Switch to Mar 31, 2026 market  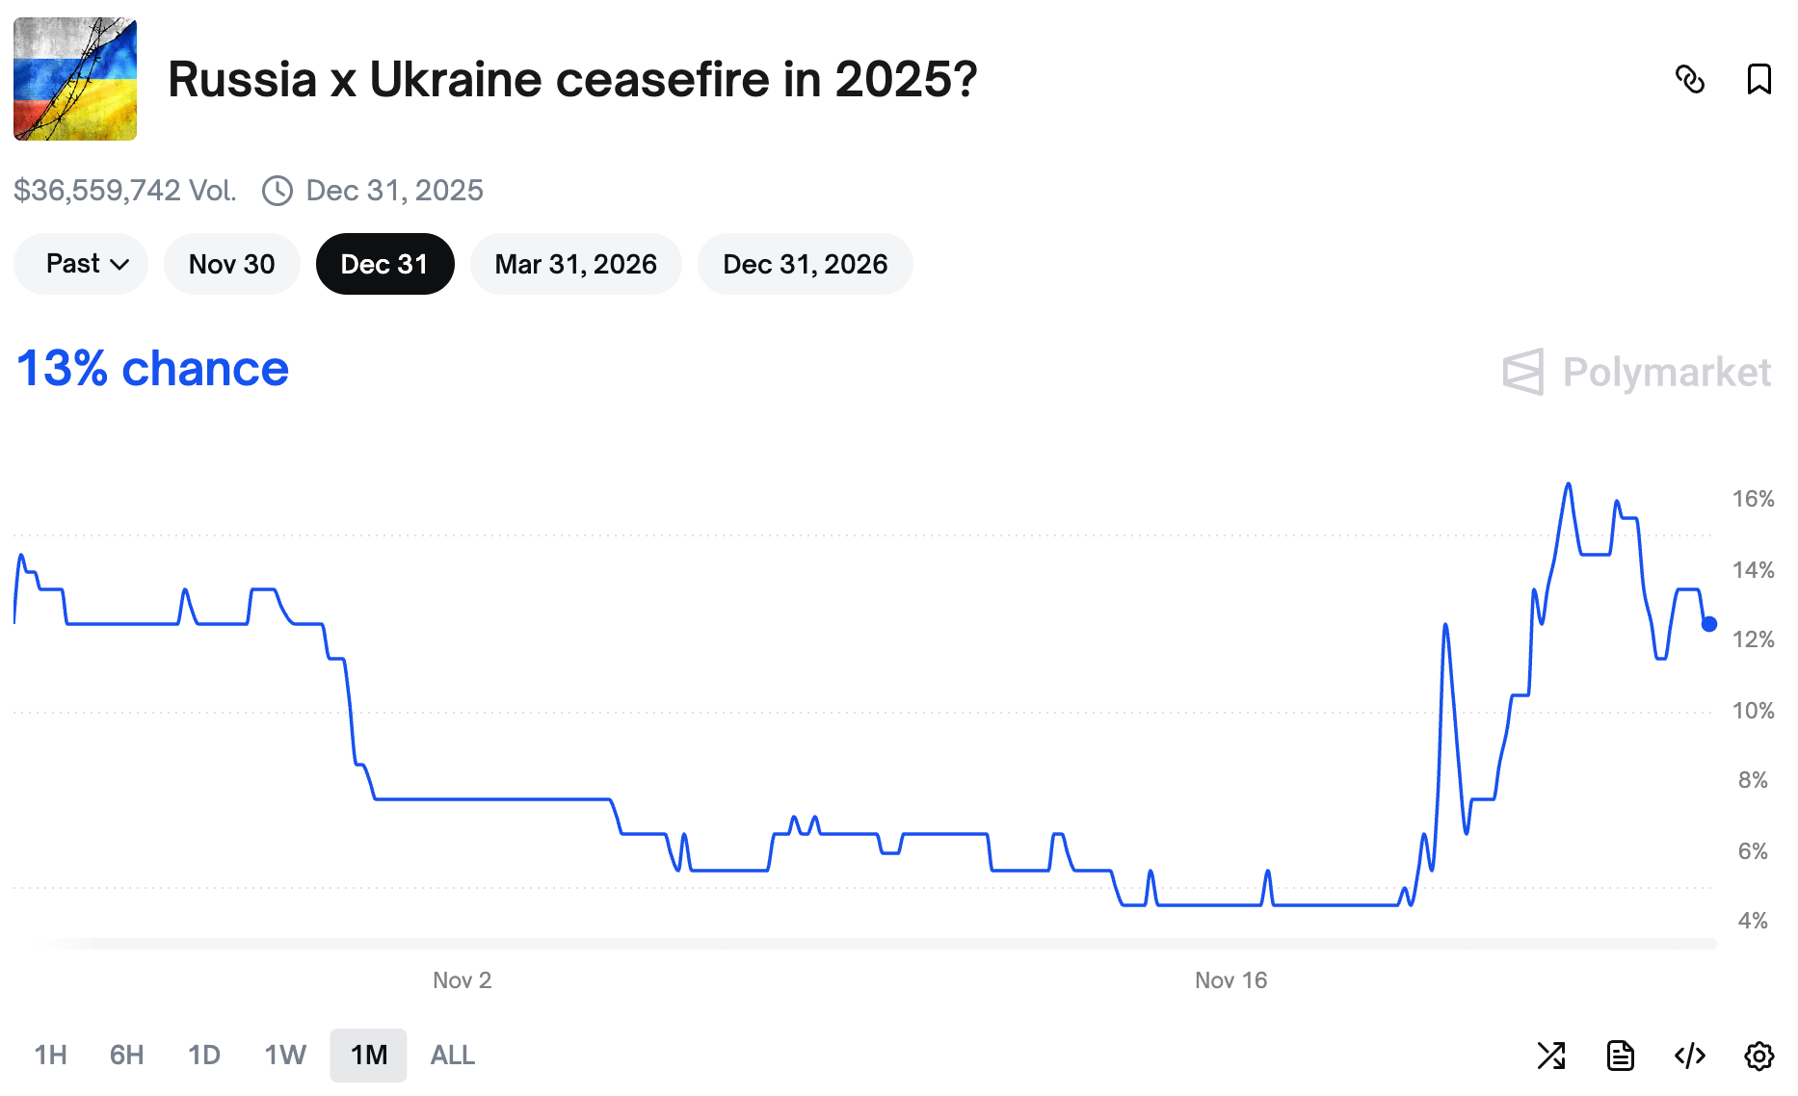(x=575, y=264)
